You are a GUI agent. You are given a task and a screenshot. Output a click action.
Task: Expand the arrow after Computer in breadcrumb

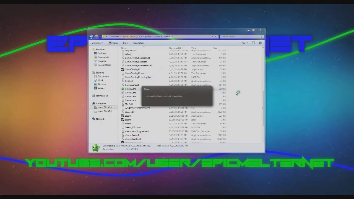(x=121, y=36)
